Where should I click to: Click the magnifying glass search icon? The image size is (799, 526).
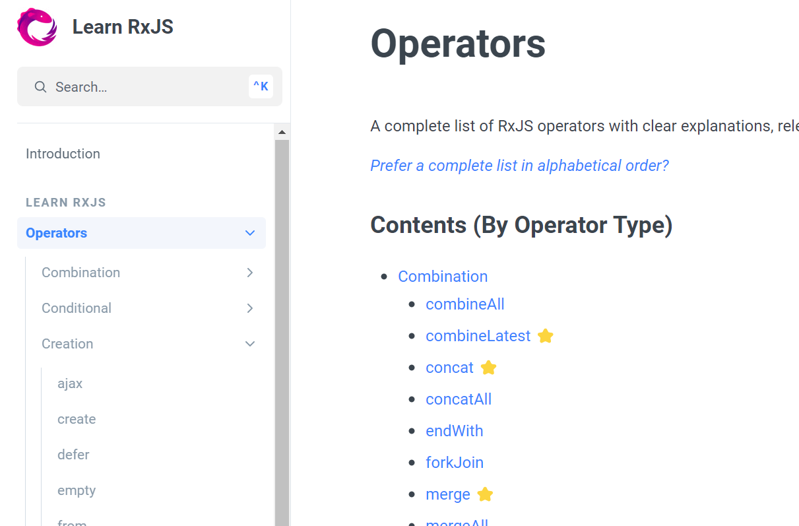(x=40, y=86)
